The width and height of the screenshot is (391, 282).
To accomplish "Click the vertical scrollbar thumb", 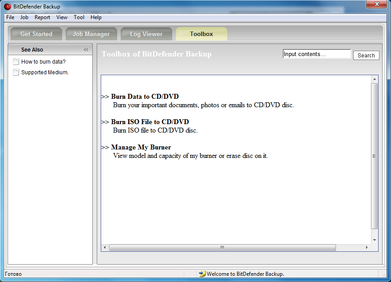I will 374,156.
